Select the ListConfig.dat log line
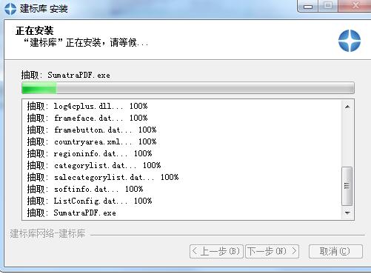Screen dimensions: 371x274 coord(90,201)
